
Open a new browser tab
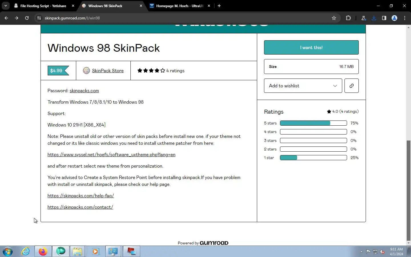(219, 6)
